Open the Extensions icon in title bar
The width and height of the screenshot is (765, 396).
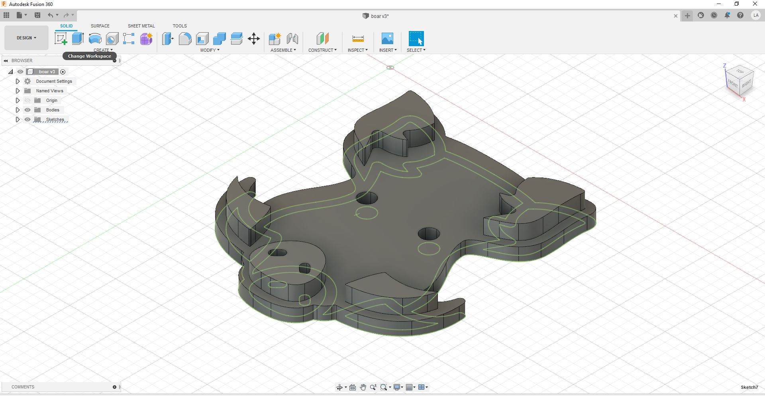pos(701,16)
